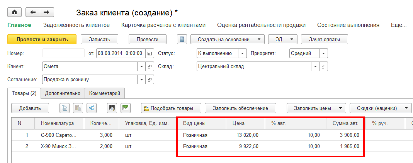The height and width of the screenshot is (163, 413).
Task: Click the barcode search icon
Action: click(112, 108)
